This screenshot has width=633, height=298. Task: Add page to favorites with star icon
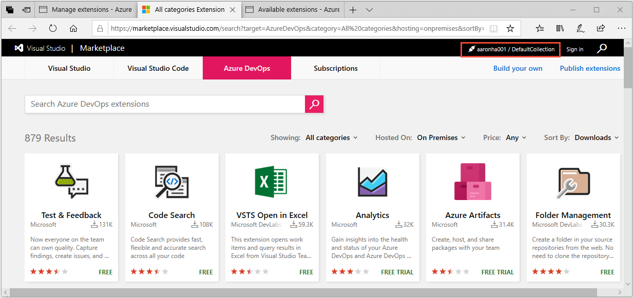pos(510,29)
